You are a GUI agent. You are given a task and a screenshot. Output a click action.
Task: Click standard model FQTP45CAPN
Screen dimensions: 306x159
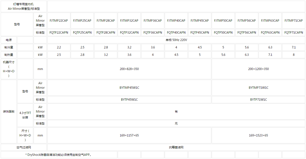pos(200,33)
